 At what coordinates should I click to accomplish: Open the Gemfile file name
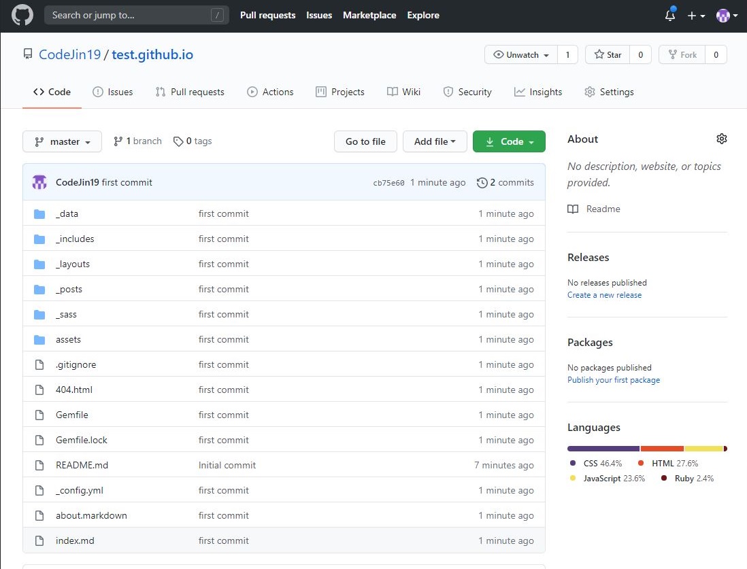72,415
